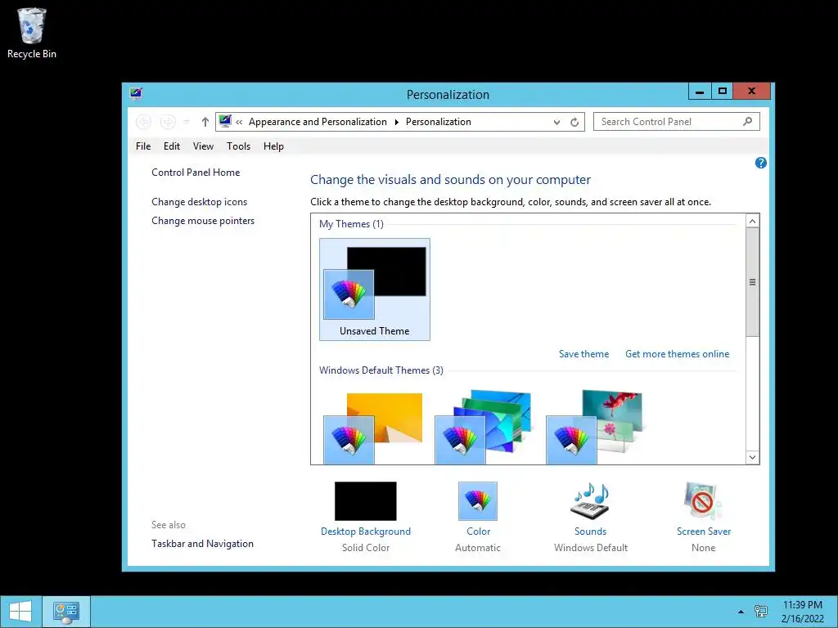Select the orange Windows default theme
Screen dimensions: 838x628
point(375,427)
